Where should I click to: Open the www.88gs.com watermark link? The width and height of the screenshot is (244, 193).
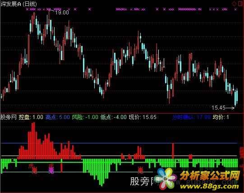tap(209, 186)
